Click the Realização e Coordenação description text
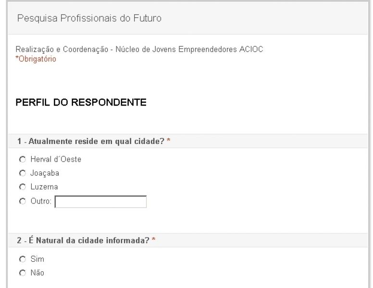Screen dimensions: 373x288 click(139, 49)
